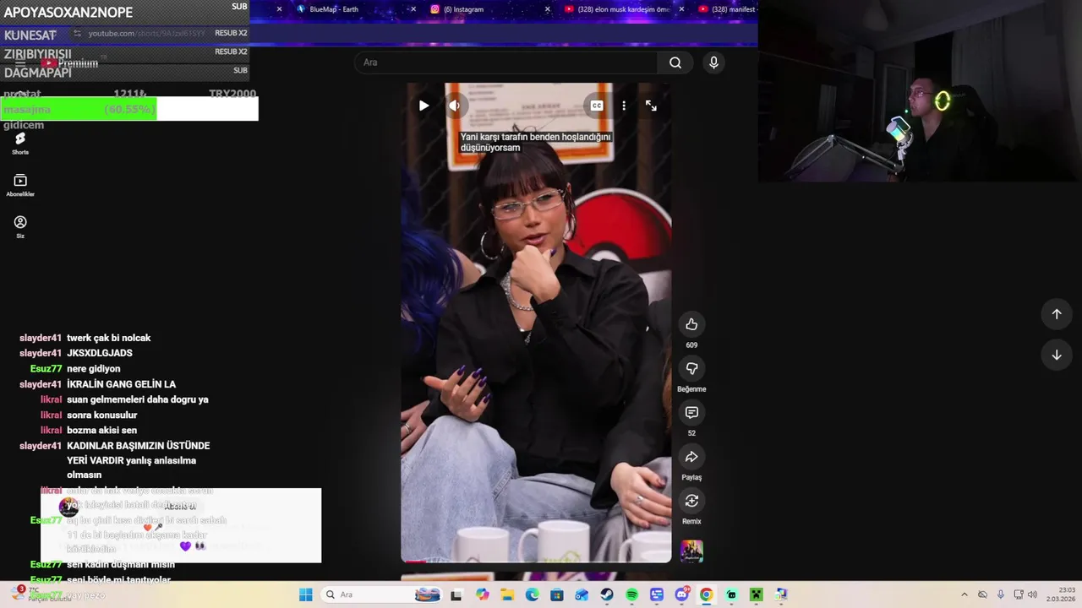Click the DAGMAPAPI sub label

coord(37,73)
